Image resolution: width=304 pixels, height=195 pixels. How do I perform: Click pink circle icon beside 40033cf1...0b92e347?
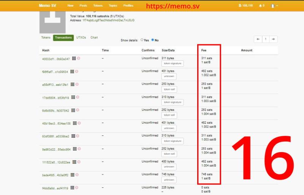[79, 58]
